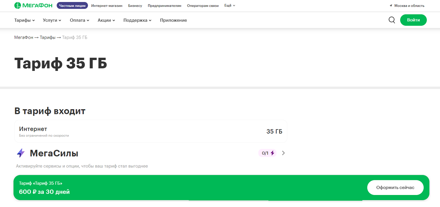Click the 600 ₽ за 30 дней price text
Image resolution: width=440 pixels, height=207 pixels.
point(44,192)
